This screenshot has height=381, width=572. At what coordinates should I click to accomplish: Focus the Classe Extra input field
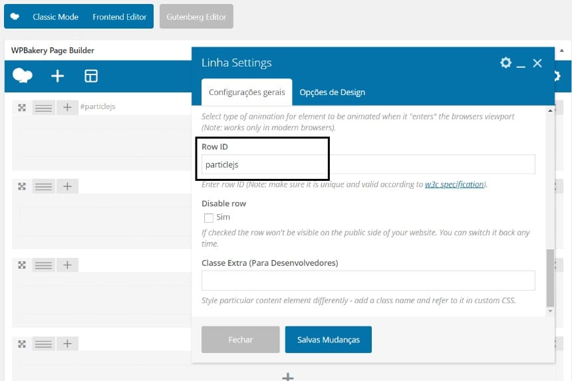point(368,281)
